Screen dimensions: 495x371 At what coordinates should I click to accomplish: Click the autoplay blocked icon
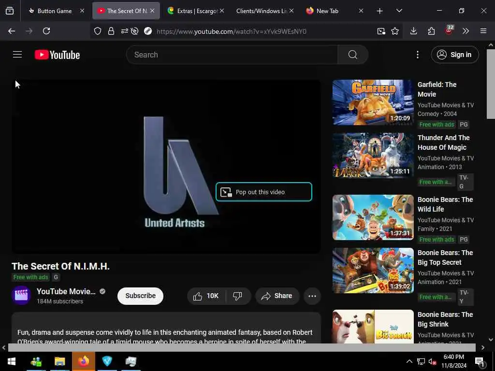(134, 31)
